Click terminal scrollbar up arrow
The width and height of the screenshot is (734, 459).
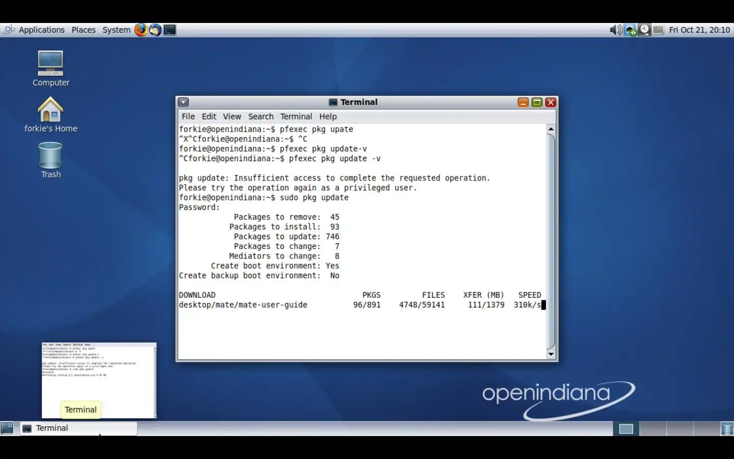pos(550,129)
